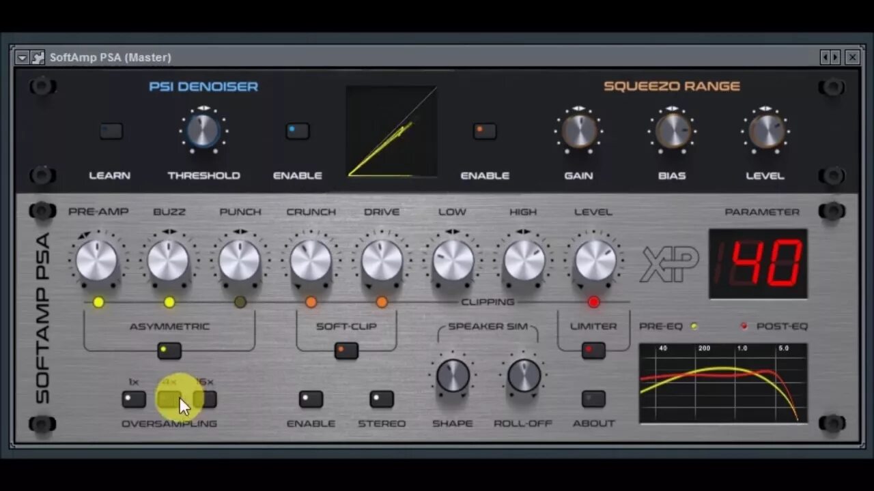Click the Buzz knob
The height and width of the screenshot is (491, 874).
[168, 261]
